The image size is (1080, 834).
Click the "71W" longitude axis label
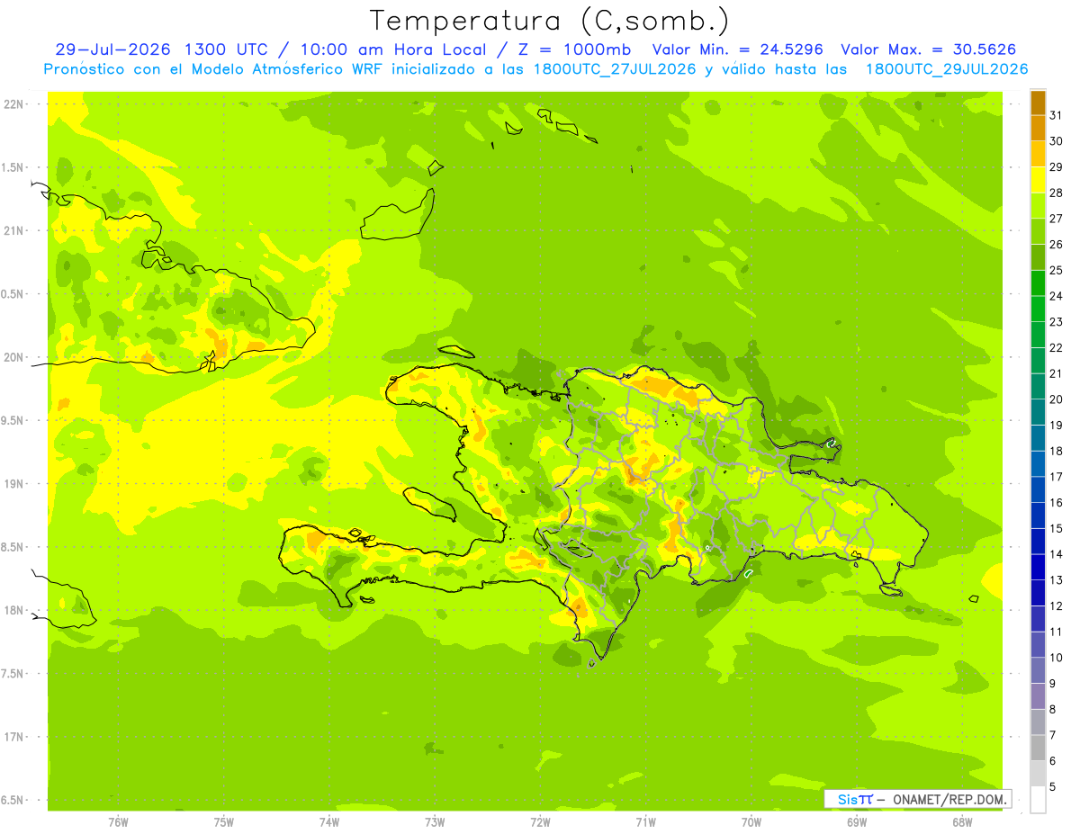645,822
